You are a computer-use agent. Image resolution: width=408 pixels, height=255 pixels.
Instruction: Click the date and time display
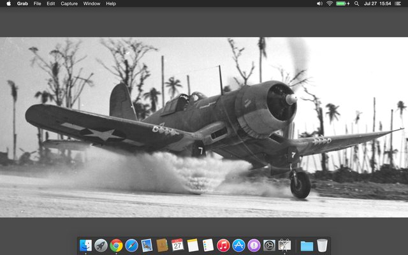pos(377,4)
